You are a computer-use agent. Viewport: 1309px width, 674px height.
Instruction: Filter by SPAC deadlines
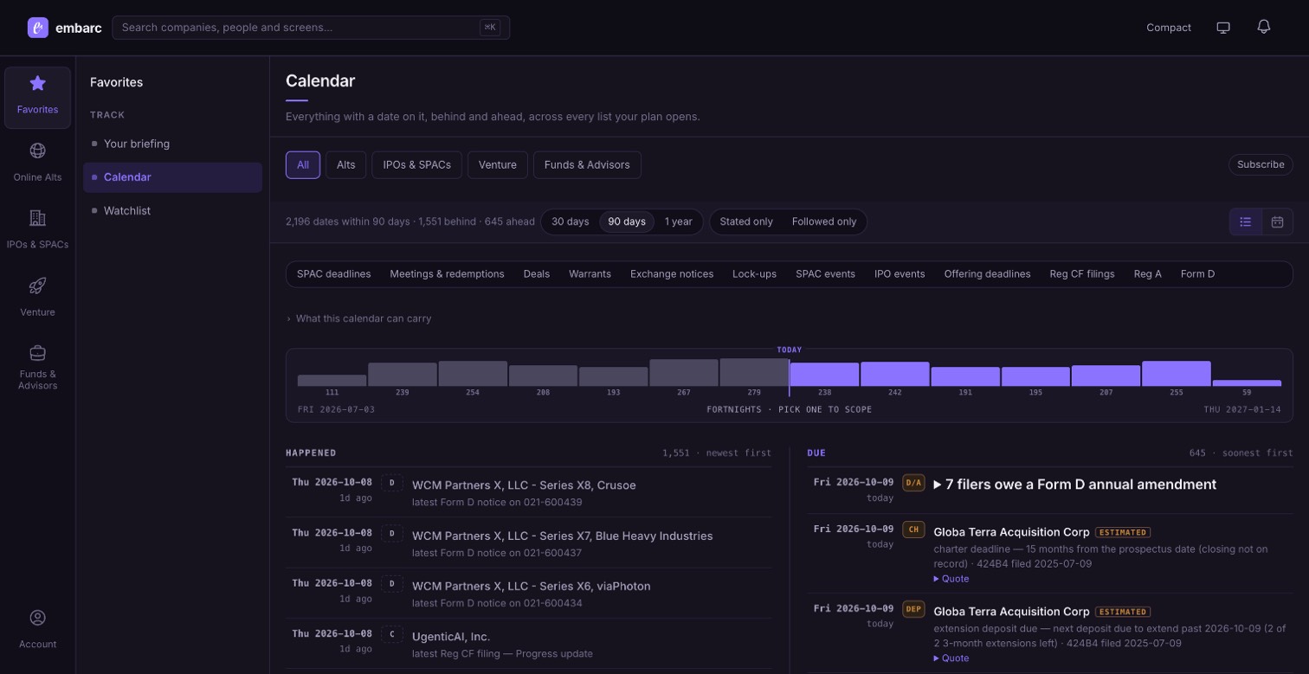[334, 274]
